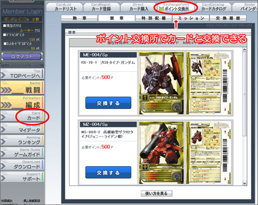258x205 pixels.
Task: Select the 特別配備 sub-tab
Action: pyautogui.click(x=153, y=18)
